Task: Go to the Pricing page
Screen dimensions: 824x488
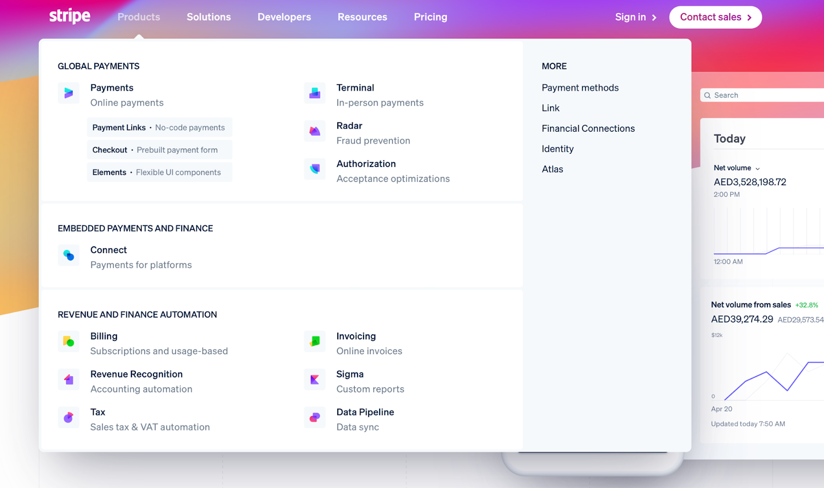Action: 431,17
